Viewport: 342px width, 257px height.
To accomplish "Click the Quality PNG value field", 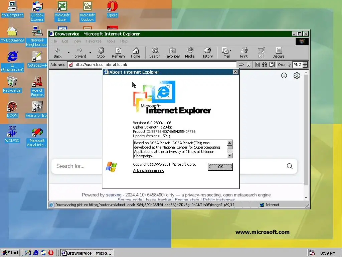I will point(298,65).
